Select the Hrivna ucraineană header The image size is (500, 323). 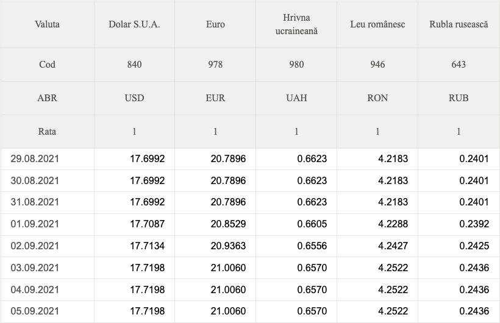click(296, 24)
